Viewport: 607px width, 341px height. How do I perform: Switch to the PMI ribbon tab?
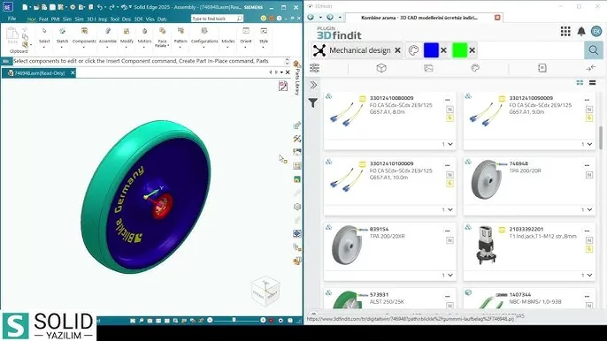[x=55, y=19]
